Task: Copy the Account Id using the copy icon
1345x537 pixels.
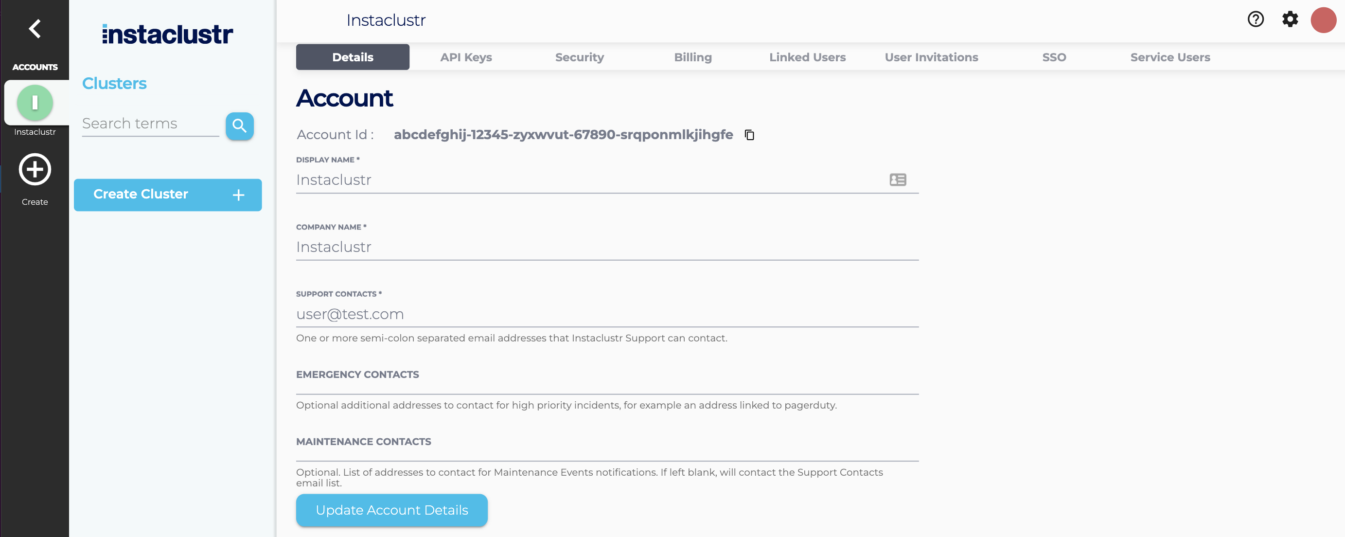Action: [x=749, y=135]
